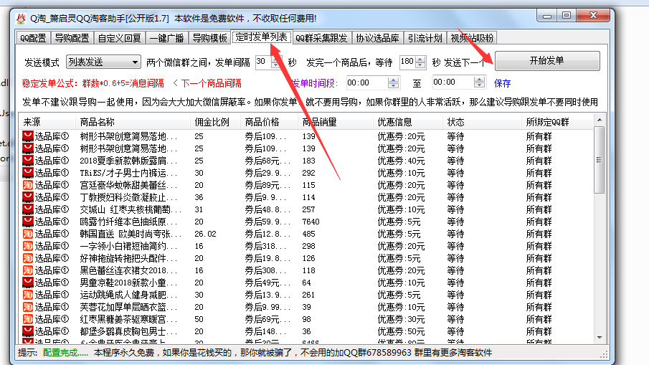Viewport: 649px width, 365px height.
Task: Open the 自定义回复 tab
Action: tap(120, 38)
